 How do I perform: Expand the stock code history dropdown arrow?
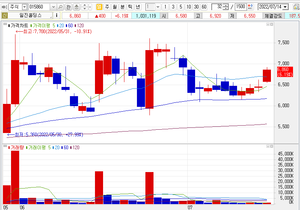coord(53,7)
